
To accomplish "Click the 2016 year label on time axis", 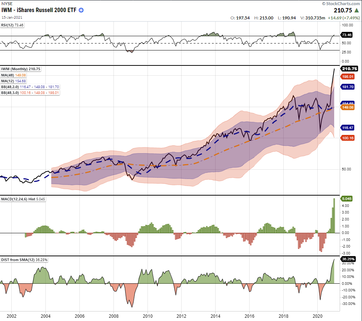I will 249,316.
